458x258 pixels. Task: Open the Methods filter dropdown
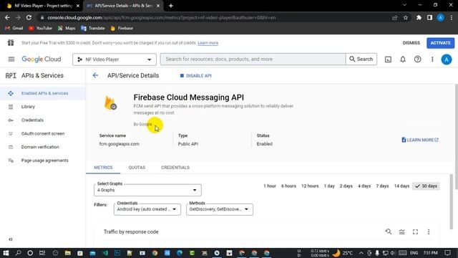coord(220,209)
